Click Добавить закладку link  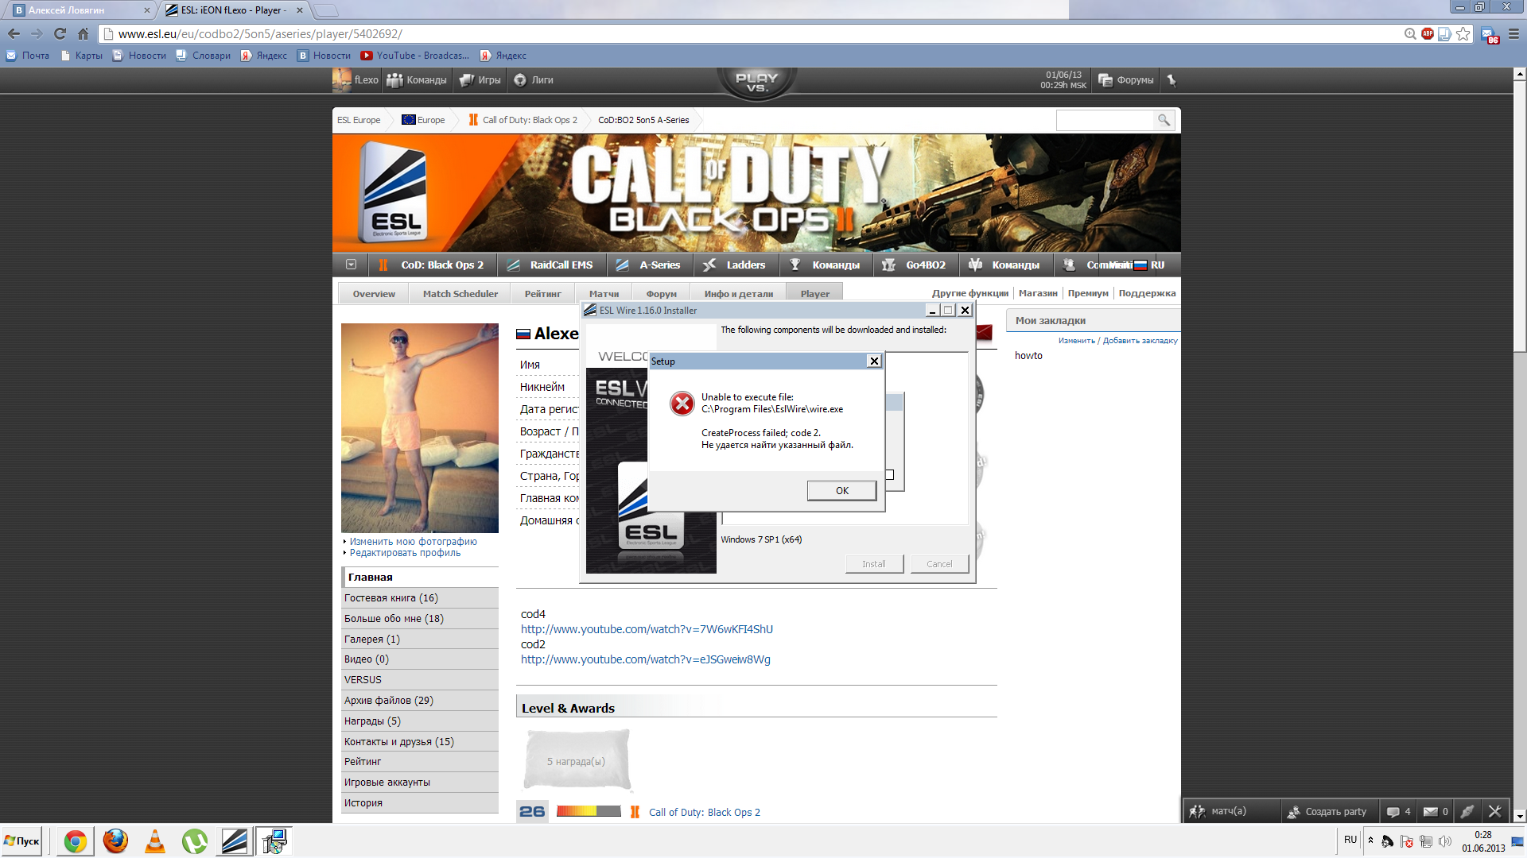tap(1140, 341)
